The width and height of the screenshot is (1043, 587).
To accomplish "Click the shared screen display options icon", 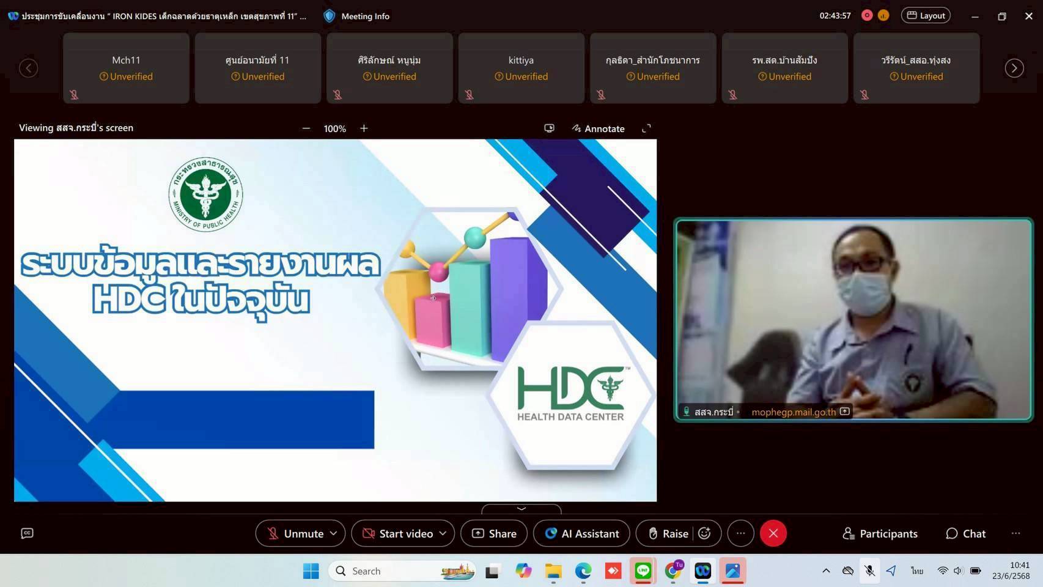I will tap(549, 128).
